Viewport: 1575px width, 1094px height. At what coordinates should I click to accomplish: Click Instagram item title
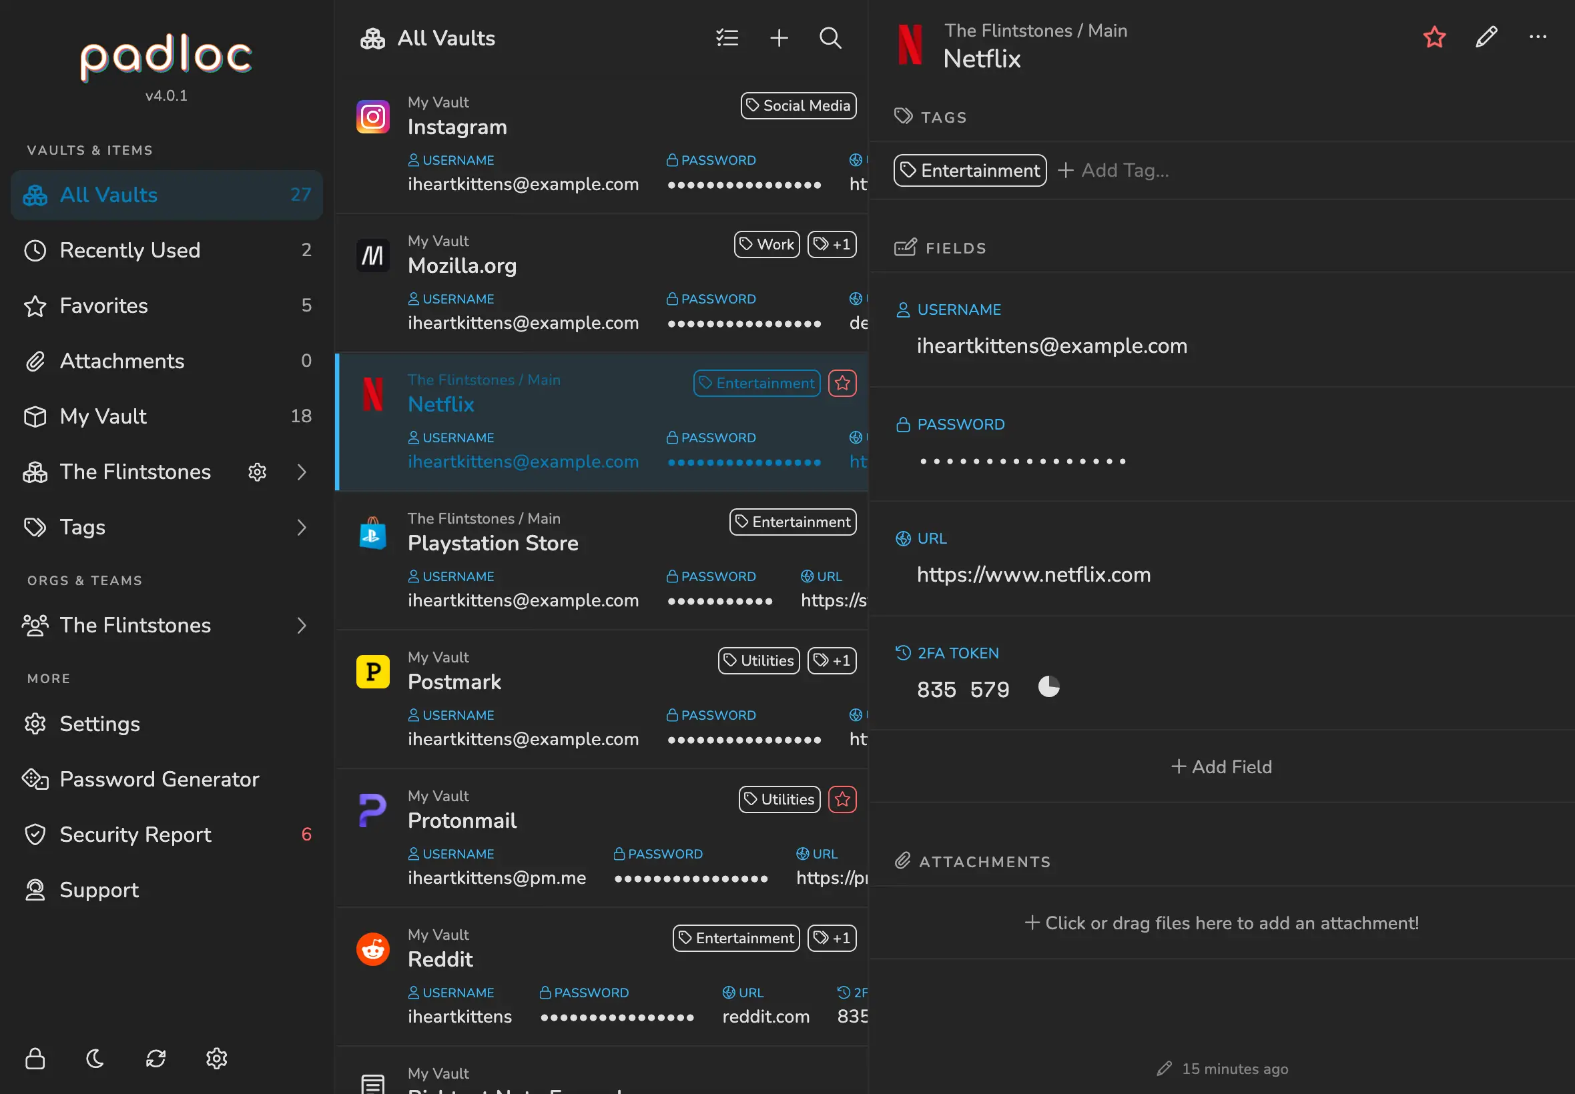[x=457, y=127]
